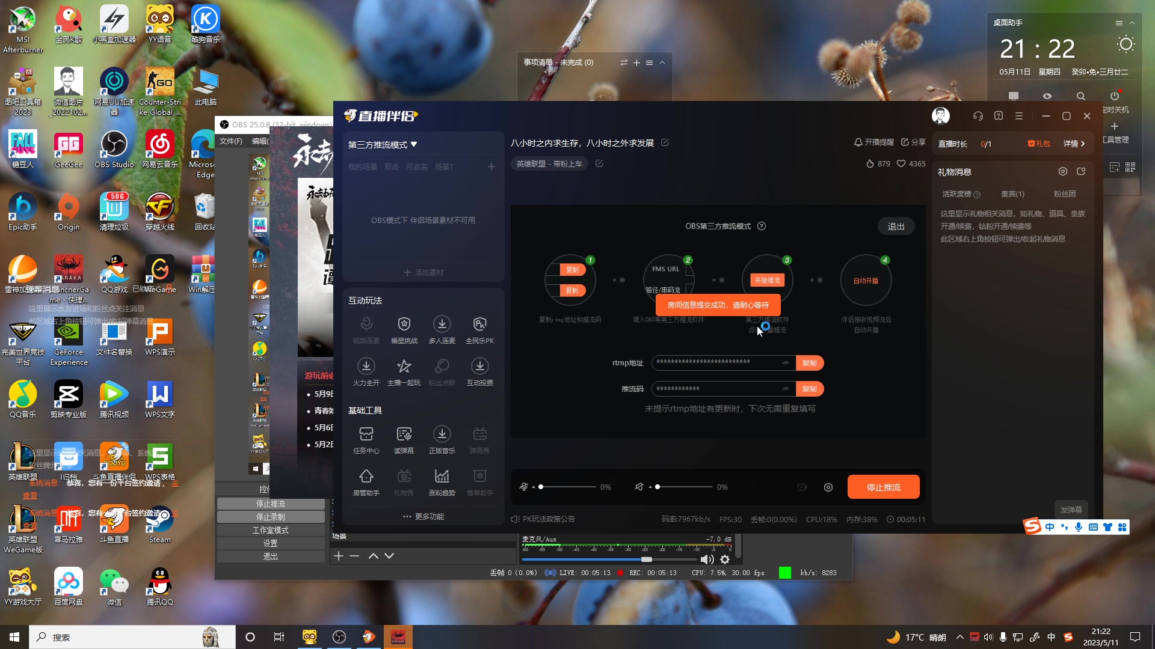Copy the 推流码 with 复制 button
Screen dimensions: 1155x649
[x=810, y=389]
